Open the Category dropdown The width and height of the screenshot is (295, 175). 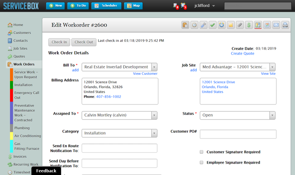tap(119, 133)
